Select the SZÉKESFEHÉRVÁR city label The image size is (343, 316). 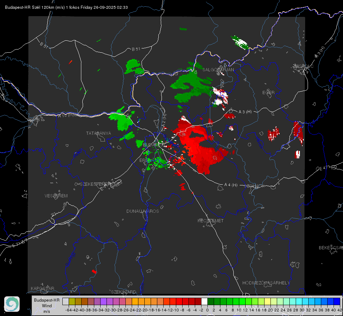(100, 184)
